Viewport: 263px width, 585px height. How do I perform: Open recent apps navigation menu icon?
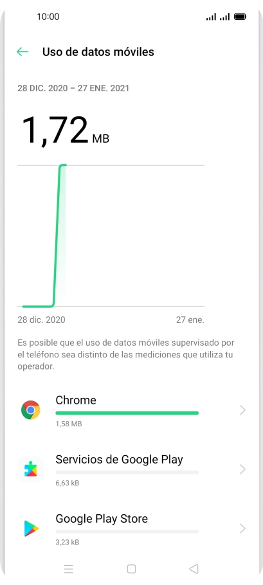coord(69,568)
